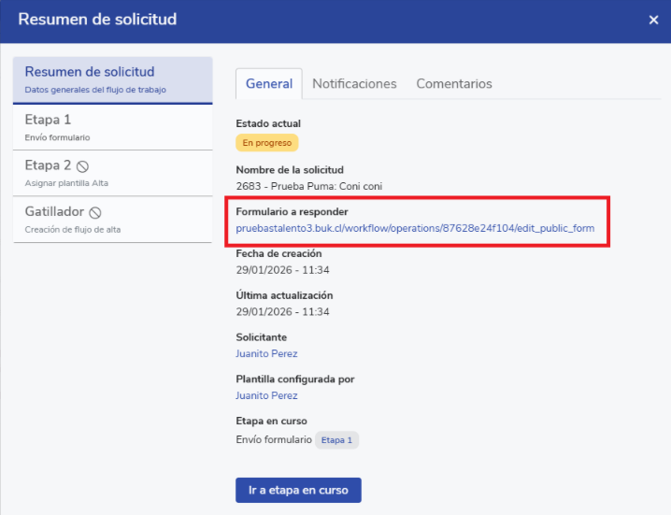The image size is (671, 515).
Task: Click the En progreso status badge
Action: pos(266,143)
